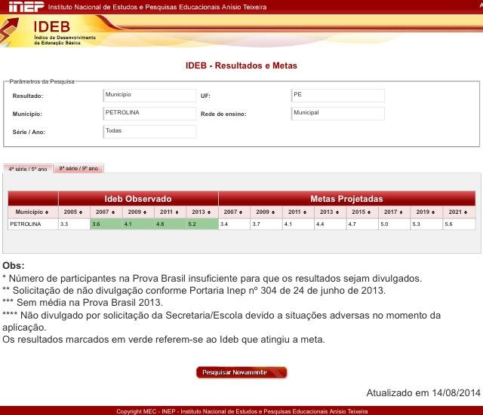
Task: Switch to 8ª série / 9º ano tab
Action: (x=78, y=169)
